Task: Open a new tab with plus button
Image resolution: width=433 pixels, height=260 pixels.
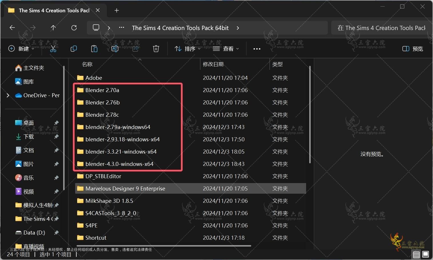Action: (117, 11)
